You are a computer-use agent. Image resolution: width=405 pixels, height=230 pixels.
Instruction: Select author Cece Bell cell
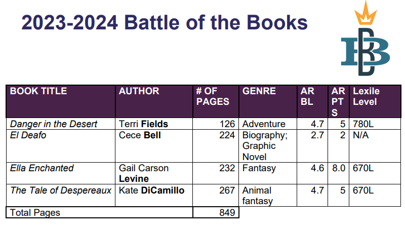point(154,146)
